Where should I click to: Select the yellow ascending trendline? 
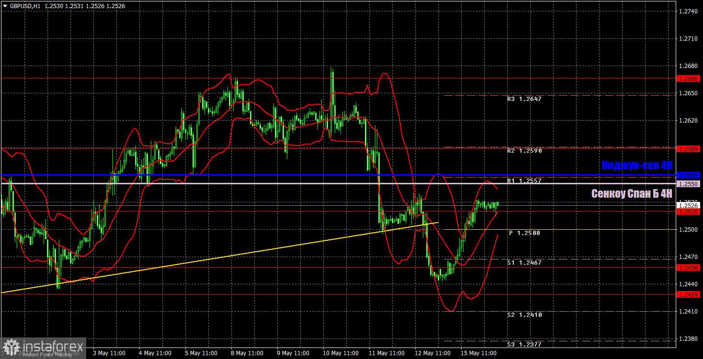tap(220, 258)
